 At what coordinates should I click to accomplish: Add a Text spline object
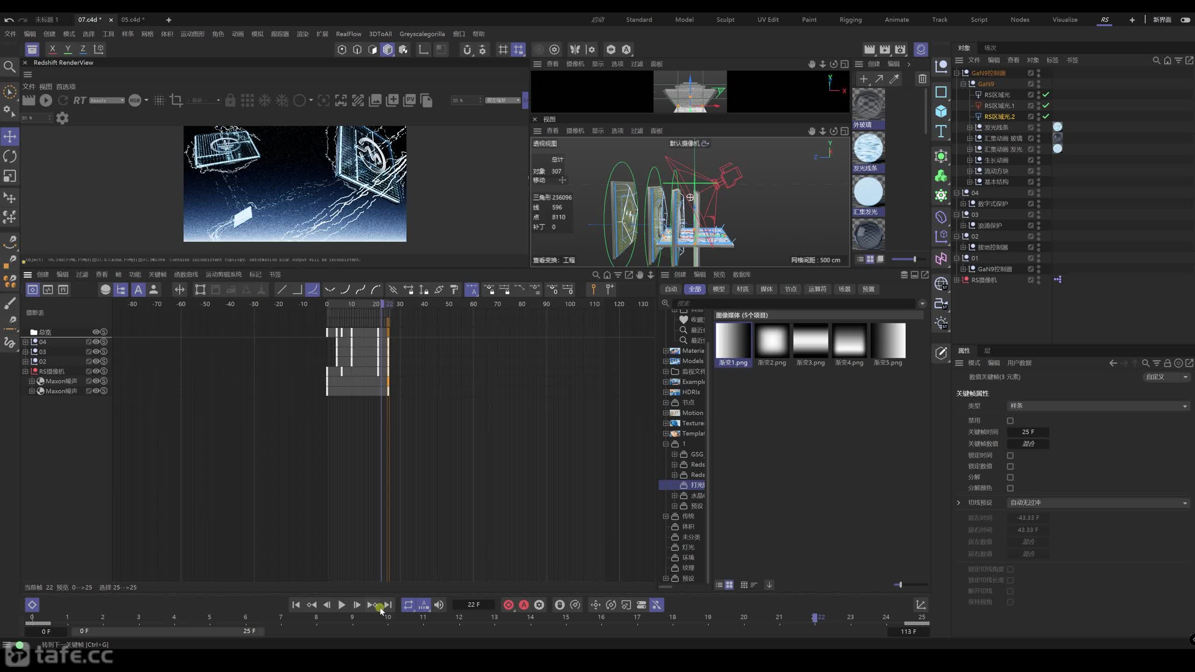[x=941, y=132]
